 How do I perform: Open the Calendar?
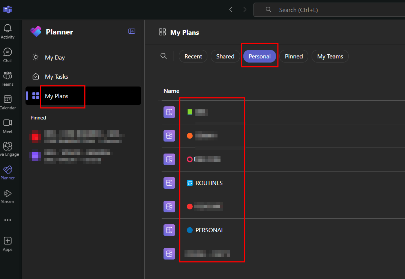click(x=7, y=100)
